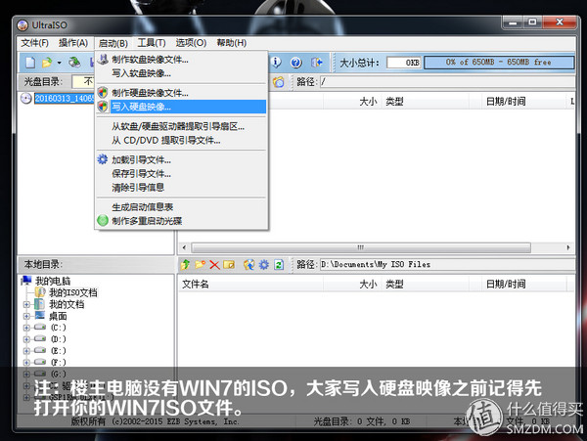587x441 pixels.
Task: Click the 0KB total size field
Action: [x=404, y=63]
